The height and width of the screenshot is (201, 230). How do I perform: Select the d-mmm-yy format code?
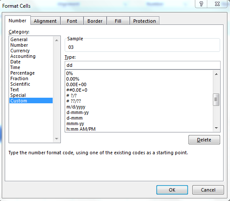(x=139, y=112)
